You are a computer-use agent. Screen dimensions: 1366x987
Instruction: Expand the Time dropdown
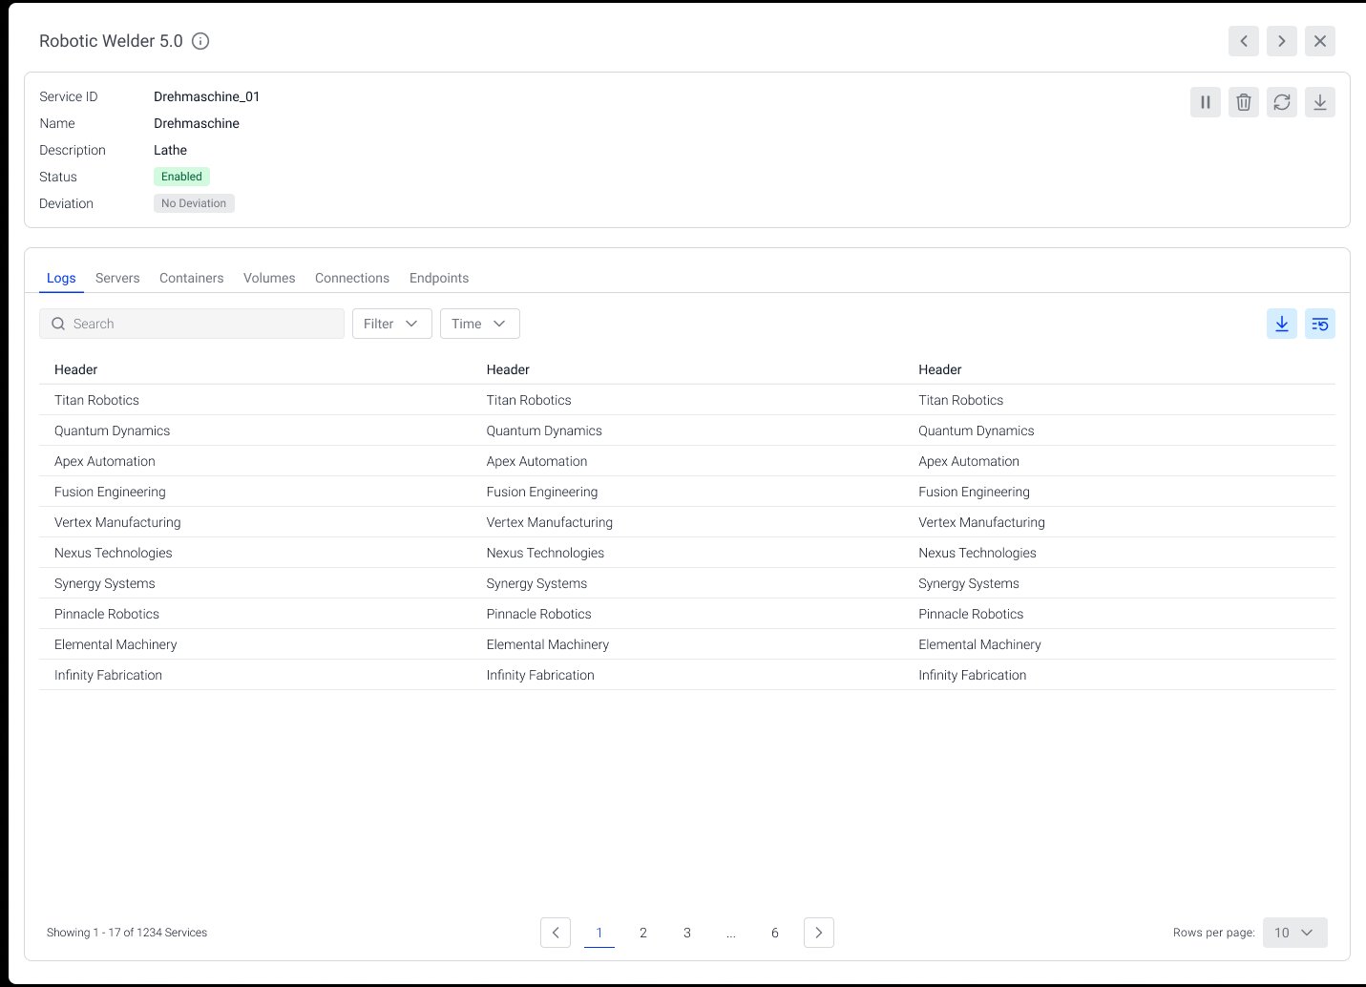coord(479,324)
